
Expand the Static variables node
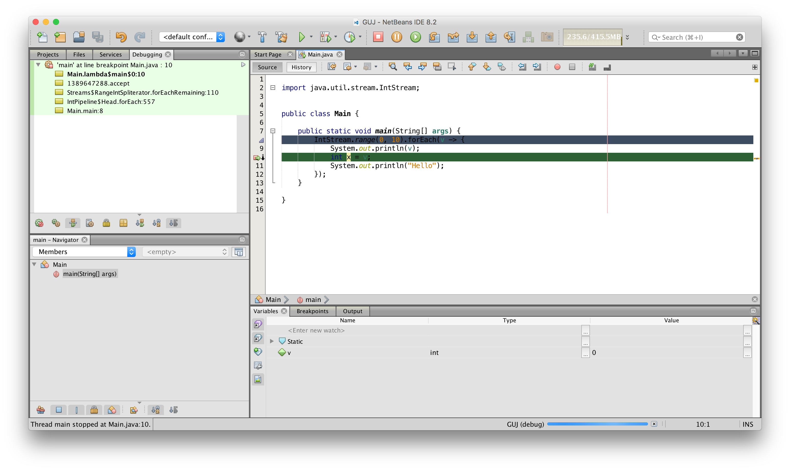[272, 341]
